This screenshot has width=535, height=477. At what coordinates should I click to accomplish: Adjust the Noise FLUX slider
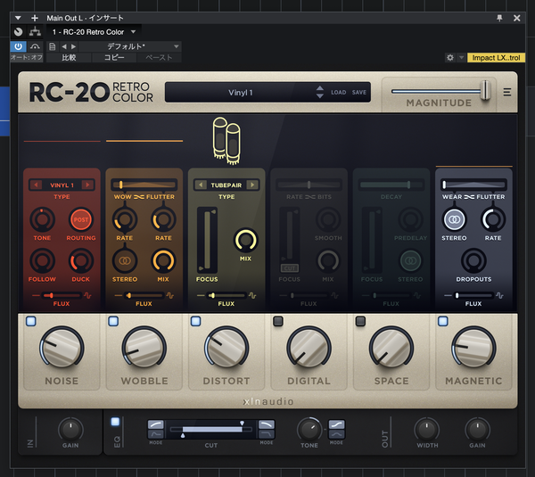click(x=62, y=295)
